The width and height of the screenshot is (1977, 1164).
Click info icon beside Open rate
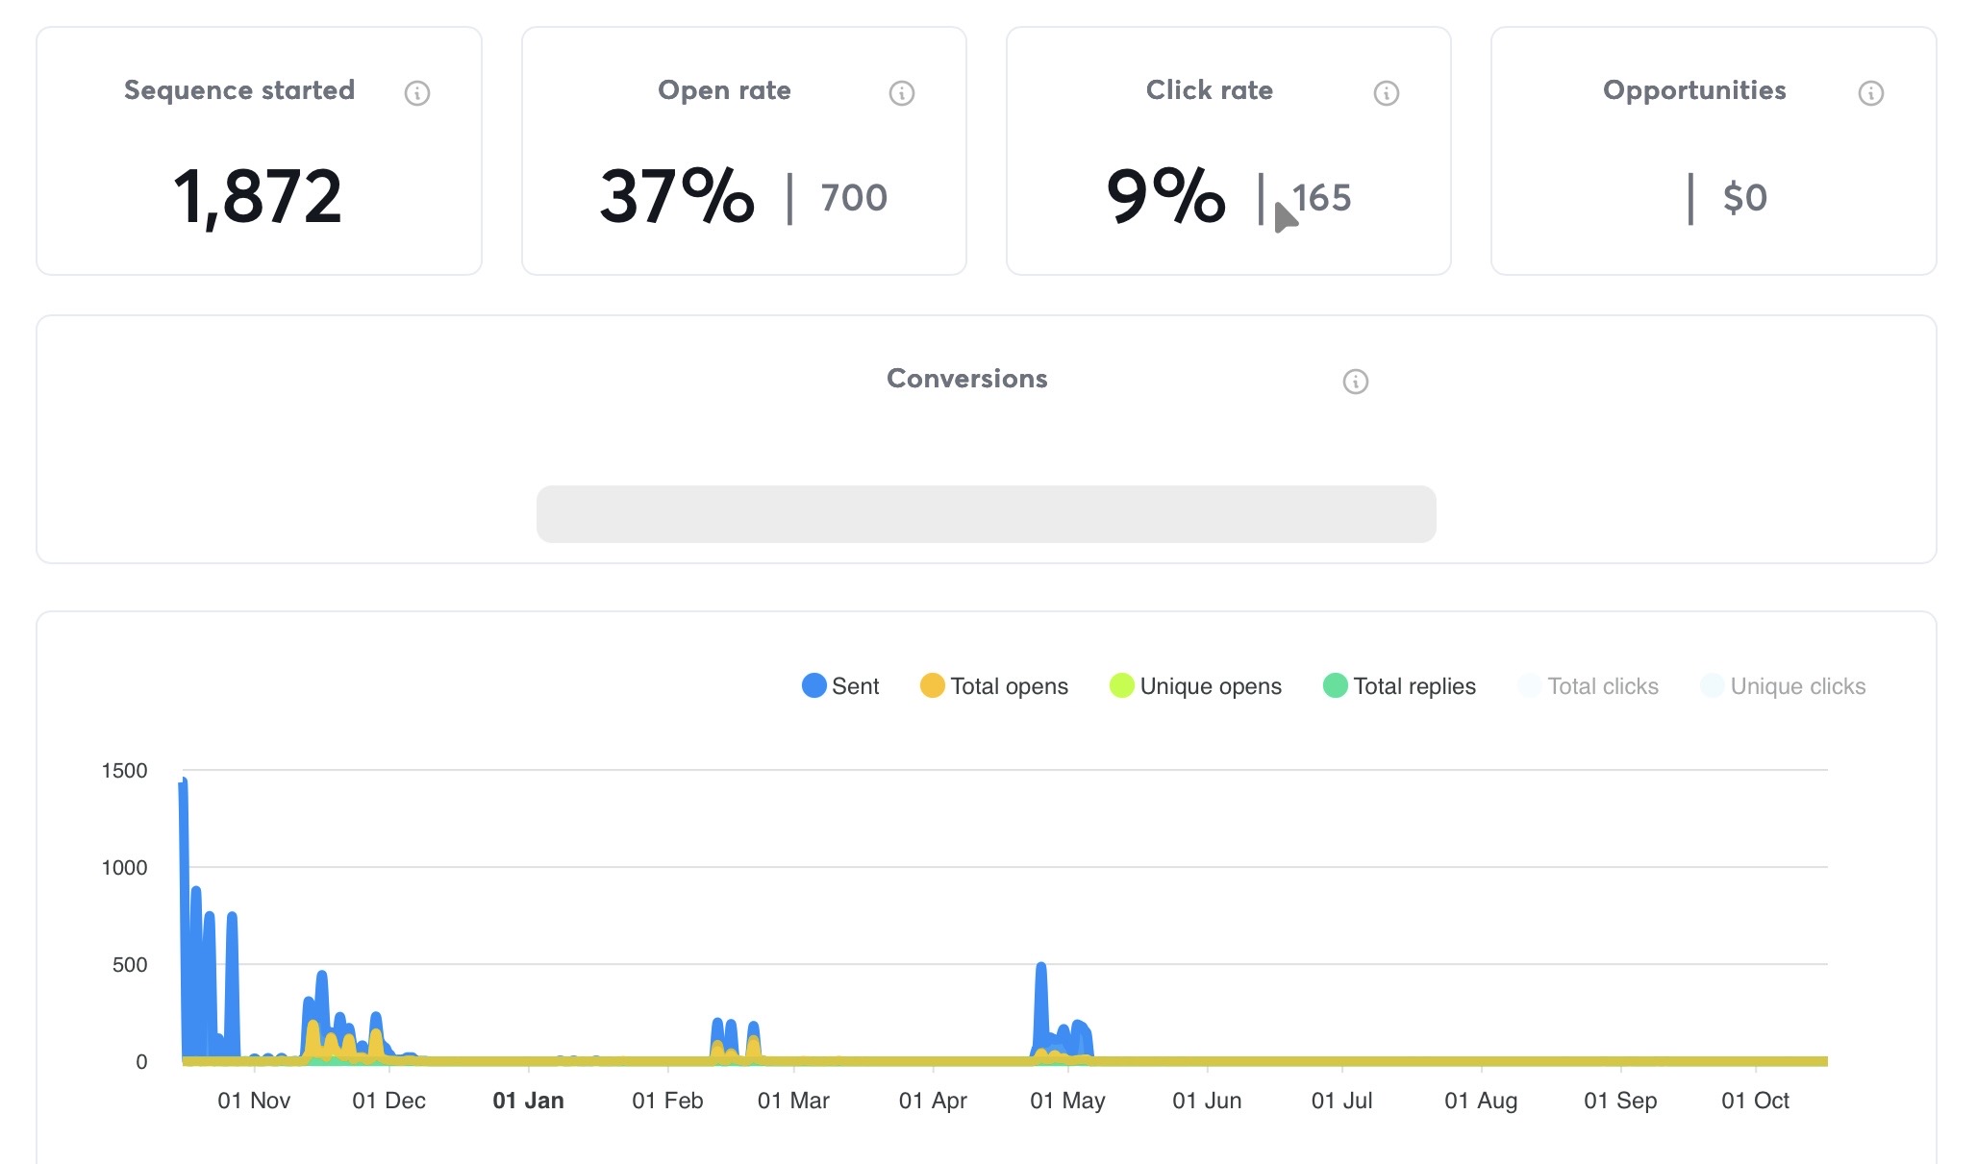pyautogui.click(x=901, y=93)
